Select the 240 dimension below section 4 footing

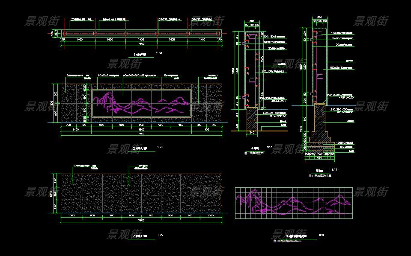[251, 133]
